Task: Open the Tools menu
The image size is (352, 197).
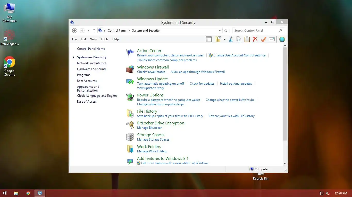Action: point(104,39)
